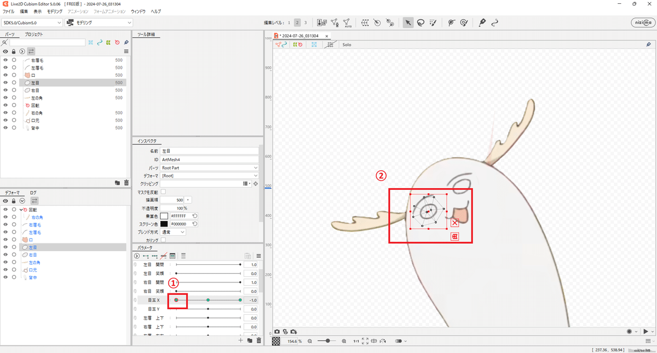
Task: Toggle lock circle for 右眉毛 in parts list
Action: click(14, 60)
